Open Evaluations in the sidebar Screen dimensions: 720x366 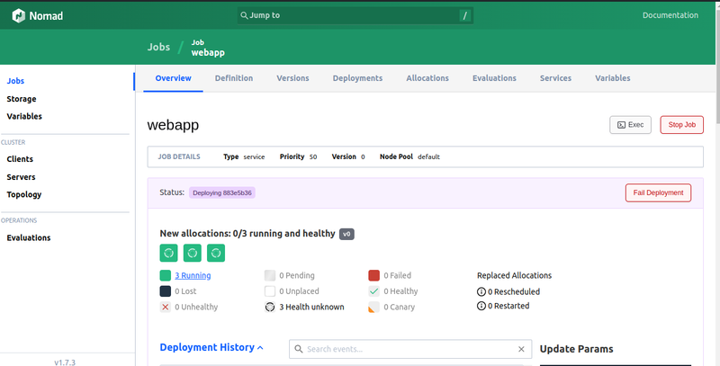coord(29,237)
